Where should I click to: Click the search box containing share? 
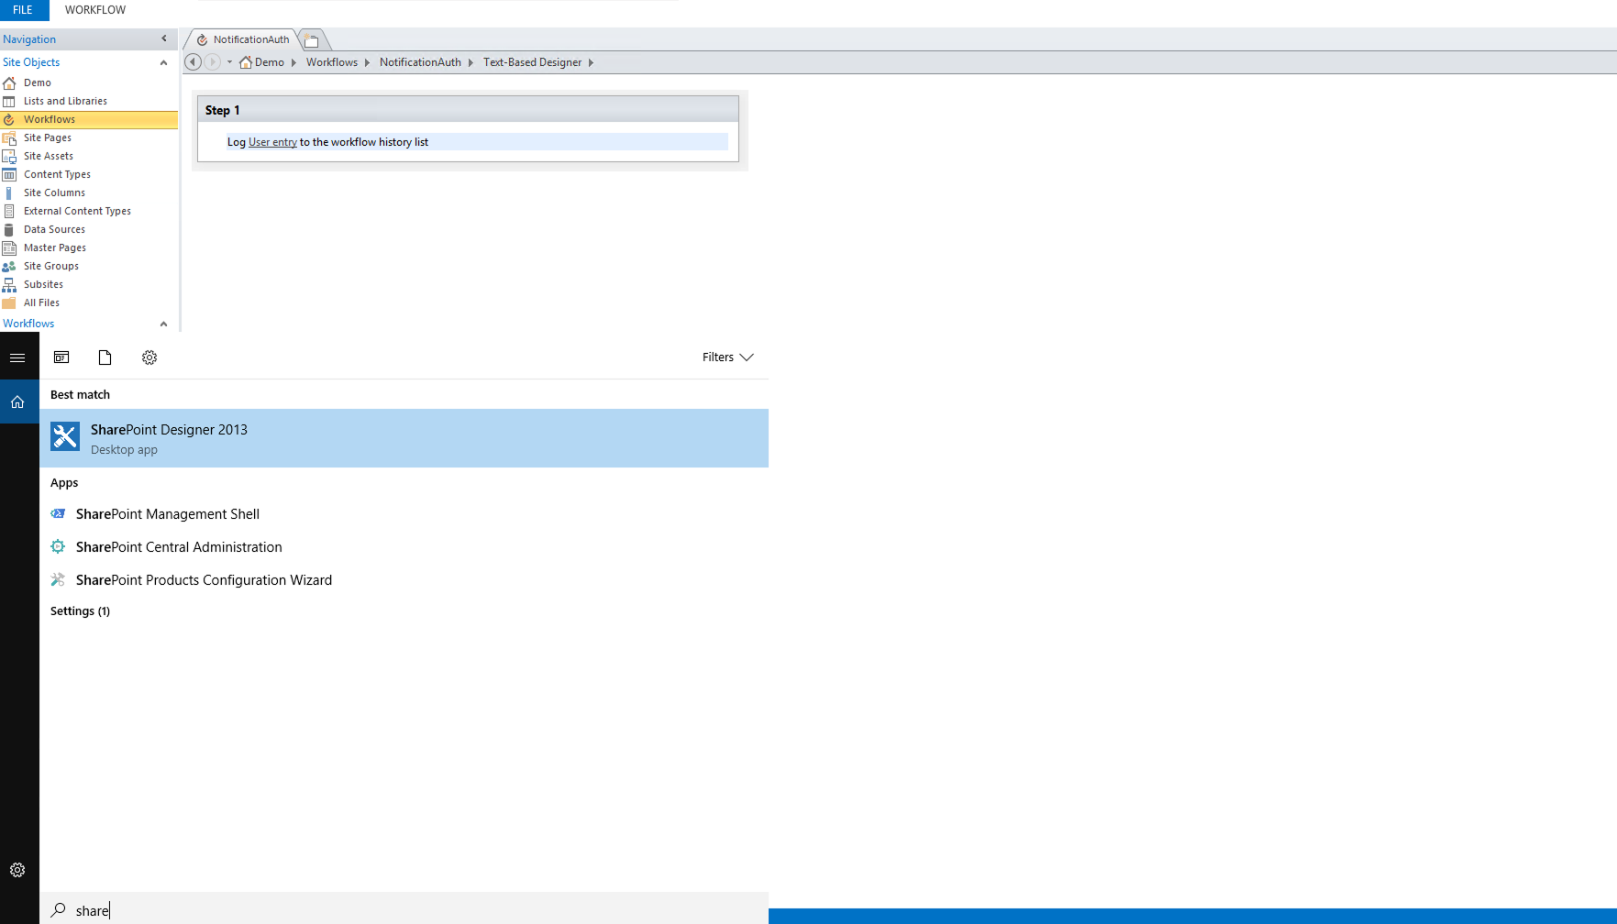coord(404,910)
